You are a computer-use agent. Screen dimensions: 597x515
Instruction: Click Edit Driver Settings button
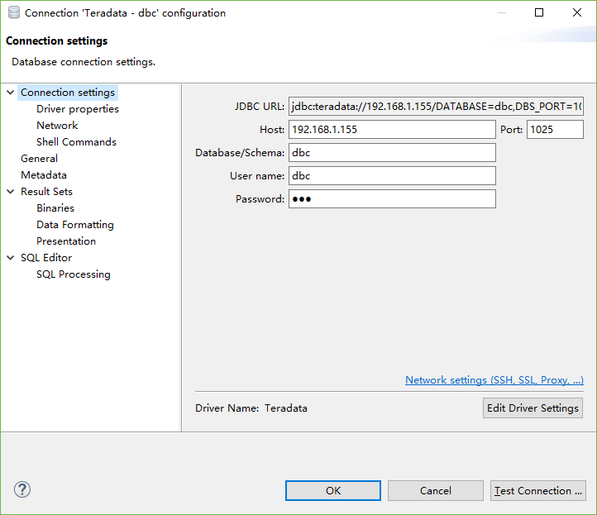pyautogui.click(x=533, y=408)
